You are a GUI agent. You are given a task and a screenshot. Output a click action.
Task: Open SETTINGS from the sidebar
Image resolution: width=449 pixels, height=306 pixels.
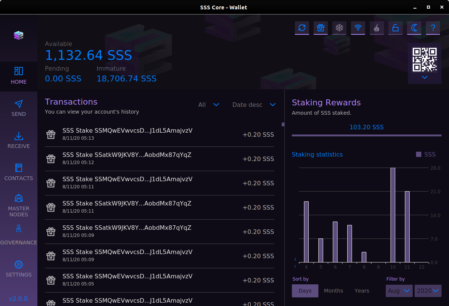coord(19,269)
